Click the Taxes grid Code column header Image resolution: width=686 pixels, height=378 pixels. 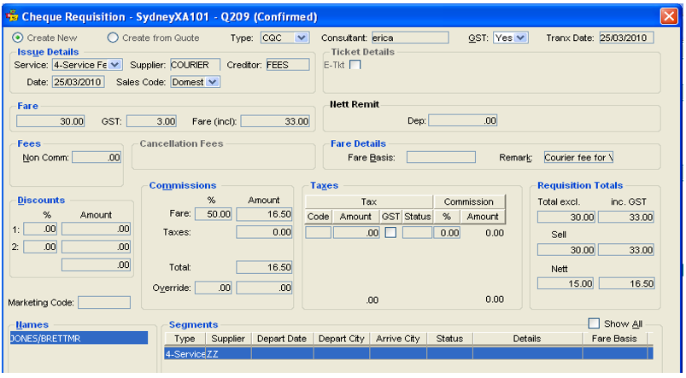(x=318, y=217)
